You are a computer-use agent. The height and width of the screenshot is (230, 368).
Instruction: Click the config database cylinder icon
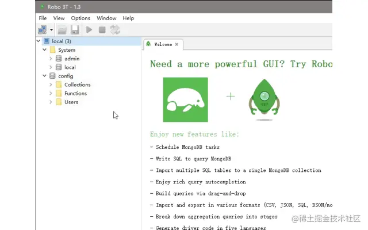pos(52,76)
